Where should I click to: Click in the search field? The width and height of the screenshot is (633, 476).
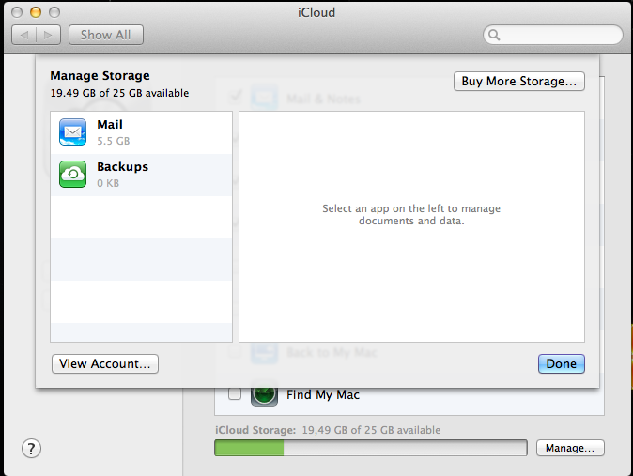click(x=553, y=35)
